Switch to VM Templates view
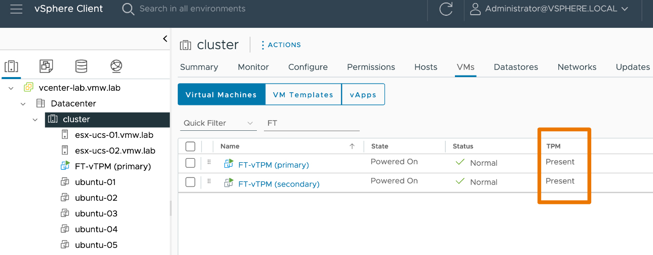The height and width of the screenshot is (255, 653). pyautogui.click(x=303, y=95)
